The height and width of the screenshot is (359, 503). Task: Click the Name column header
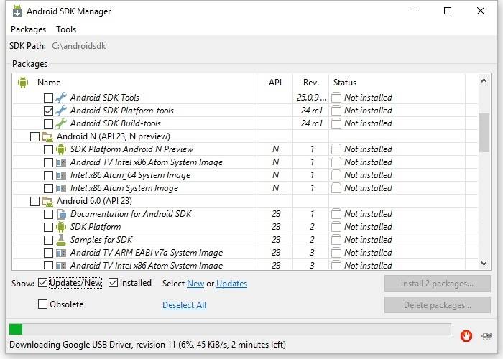[49, 83]
